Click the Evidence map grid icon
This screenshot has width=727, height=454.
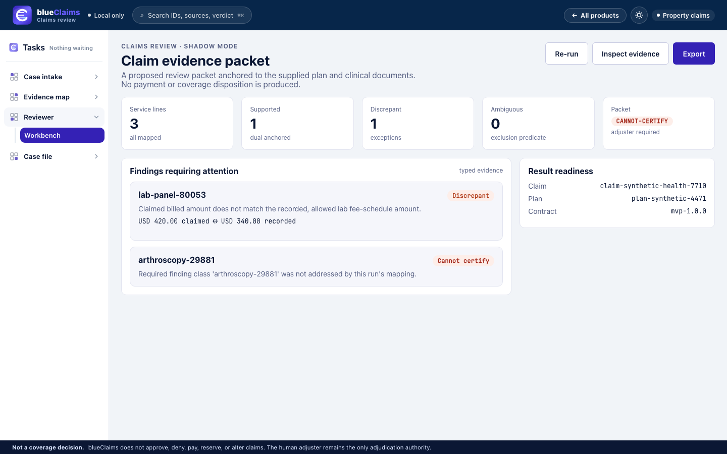tap(14, 97)
